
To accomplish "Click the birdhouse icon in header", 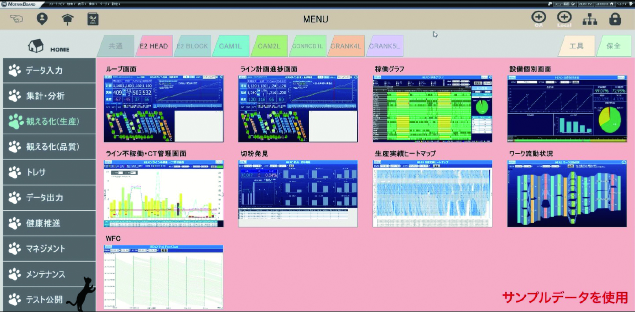I will pyautogui.click(x=68, y=19).
